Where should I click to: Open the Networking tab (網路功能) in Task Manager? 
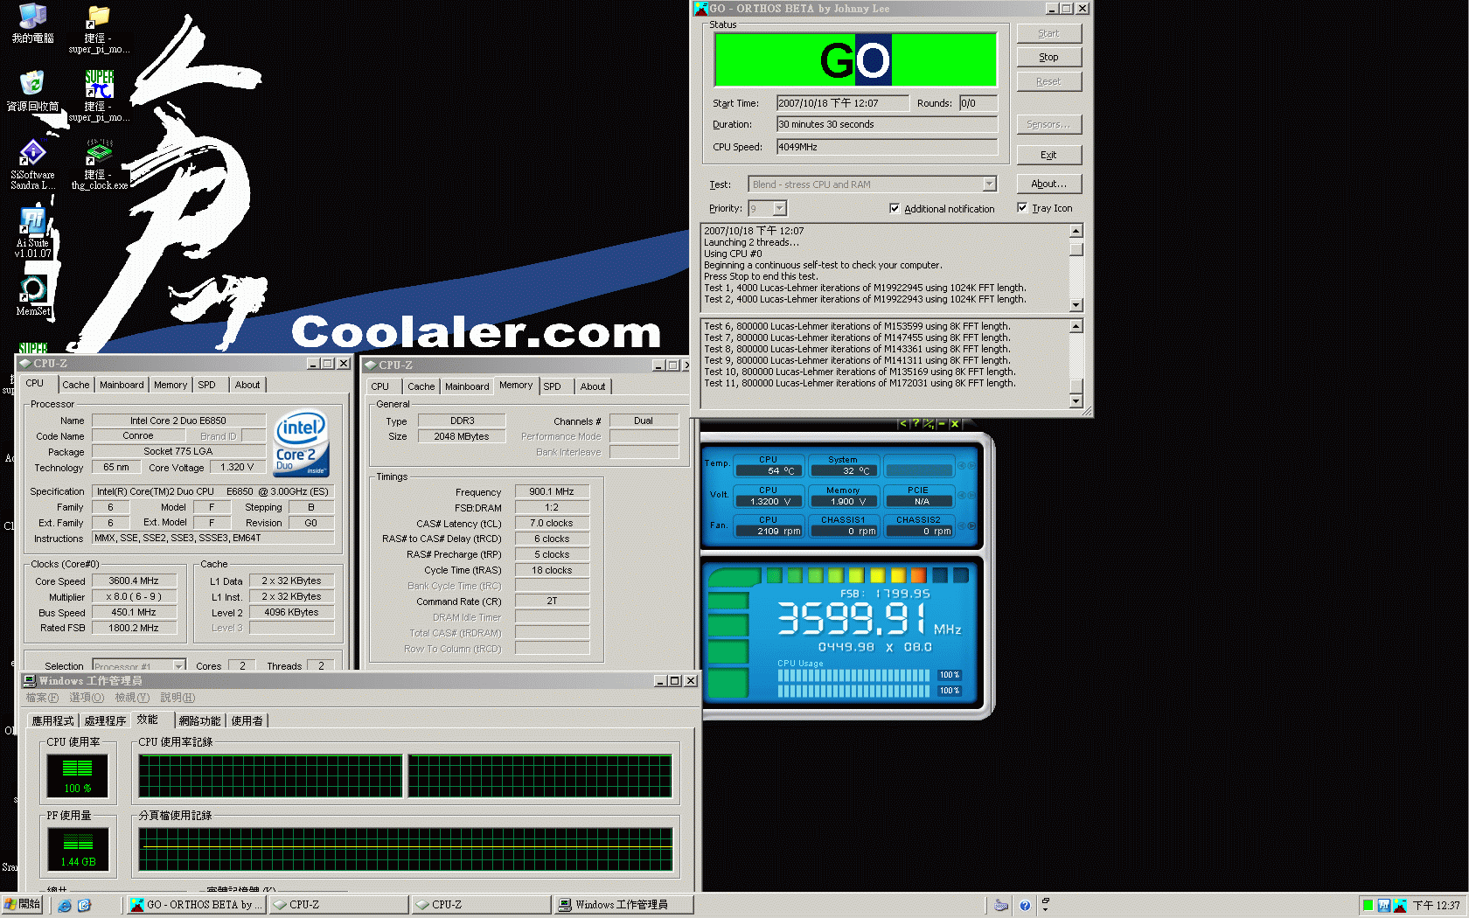tap(199, 720)
